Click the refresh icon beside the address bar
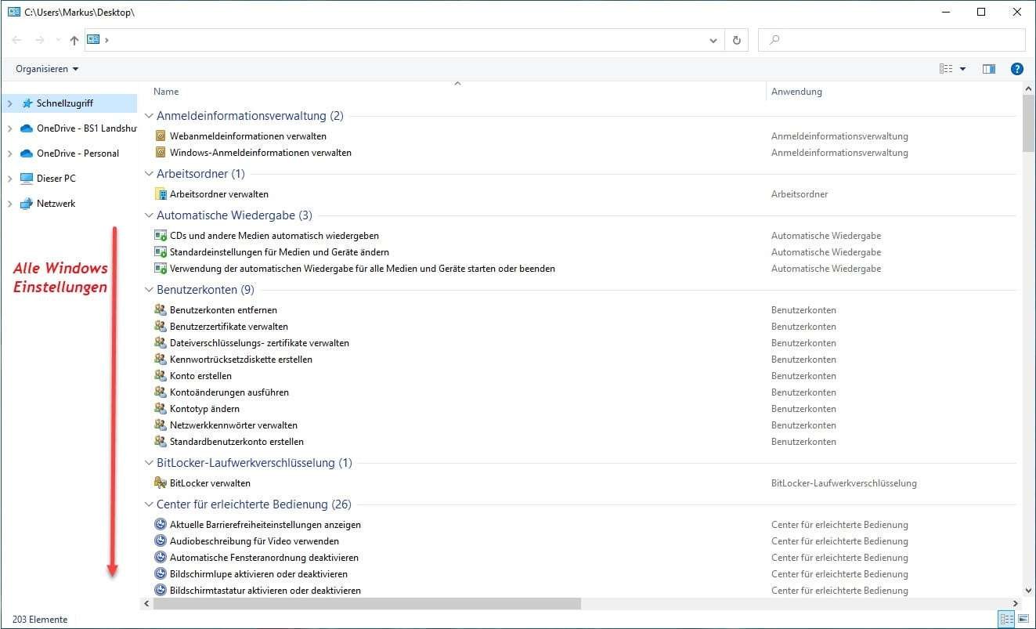Screen dimensions: 1036x629 click(x=735, y=39)
